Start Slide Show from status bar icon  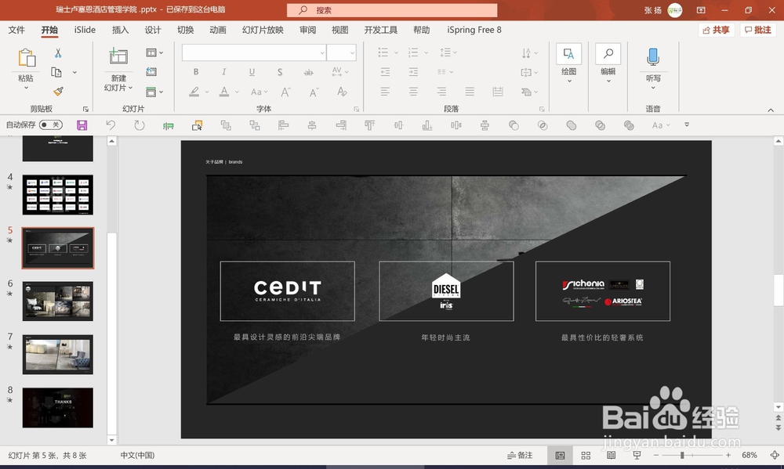637,455
